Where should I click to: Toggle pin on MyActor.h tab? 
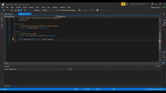[x=28, y=14]
